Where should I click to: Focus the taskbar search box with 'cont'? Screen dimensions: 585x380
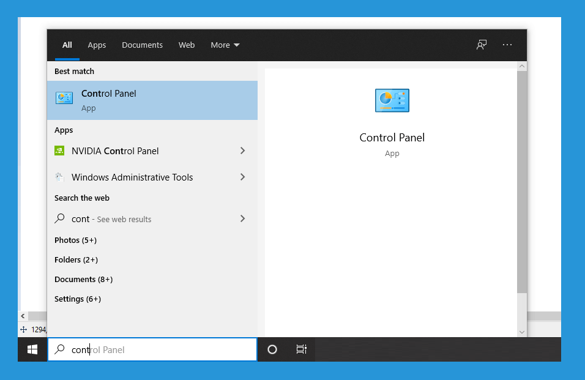click(x=152, y=349)
